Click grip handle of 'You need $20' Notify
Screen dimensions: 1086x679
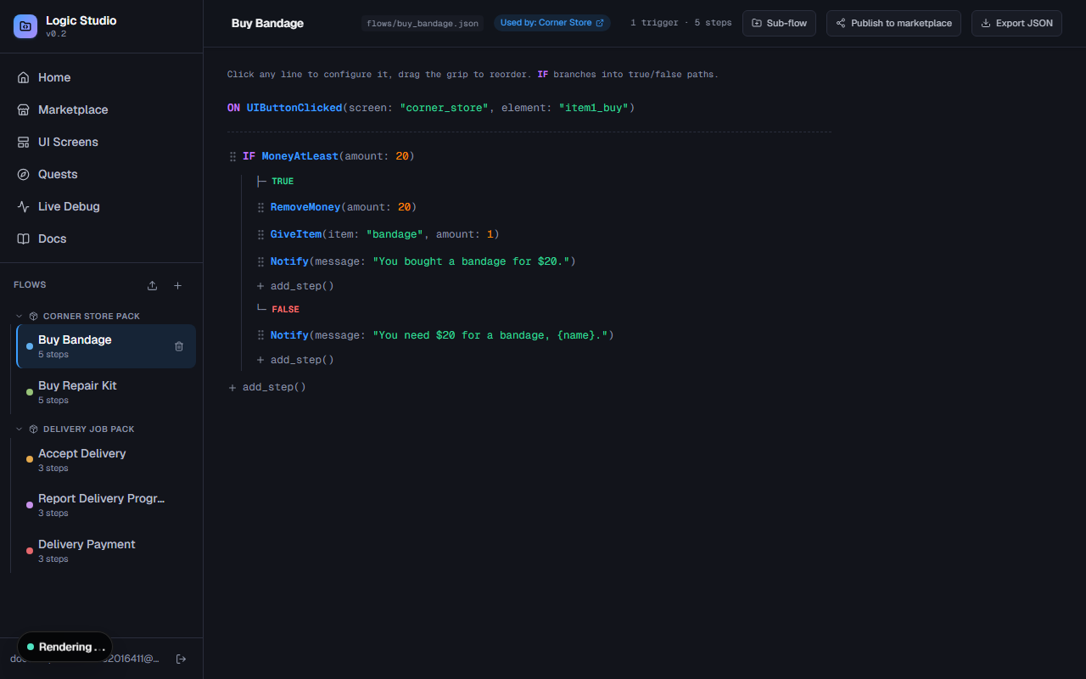tap(260, 335)
